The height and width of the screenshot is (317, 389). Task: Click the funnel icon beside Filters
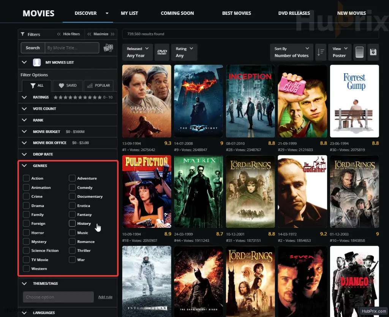click(x=22, y=34)
